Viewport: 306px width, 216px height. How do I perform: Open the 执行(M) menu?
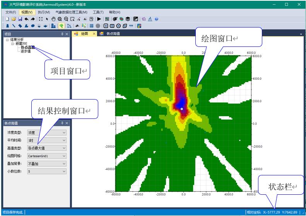(44, 12)
